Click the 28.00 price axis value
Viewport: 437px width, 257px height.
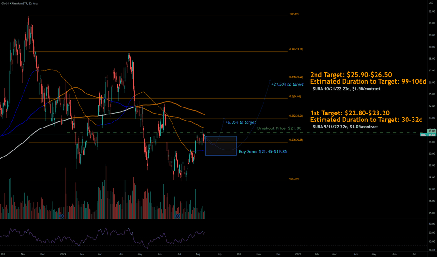point(432,59)
